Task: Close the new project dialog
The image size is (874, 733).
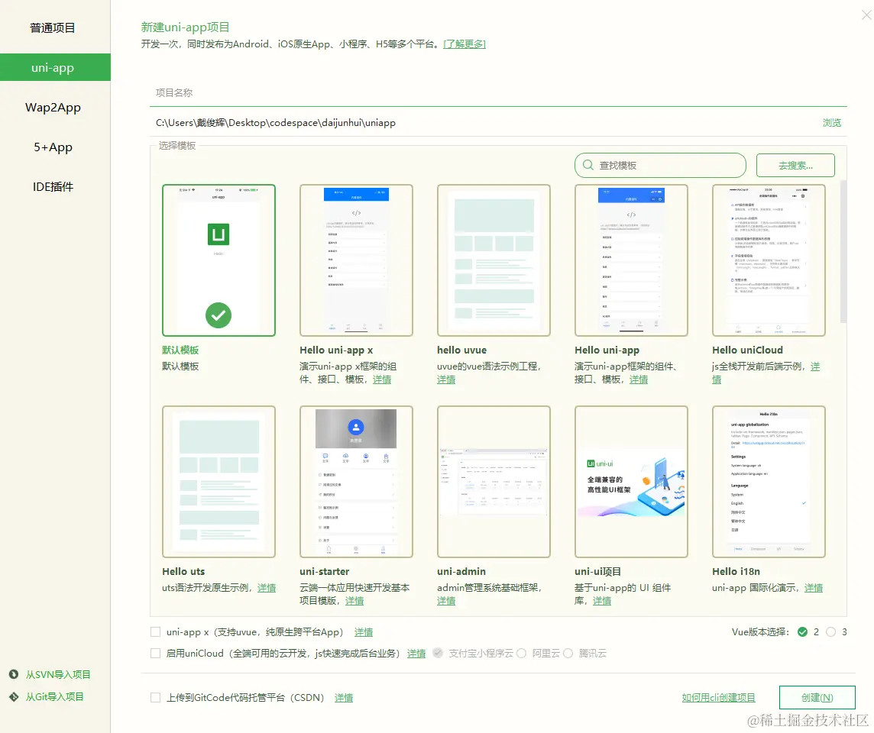Action: tap(866, 15)
